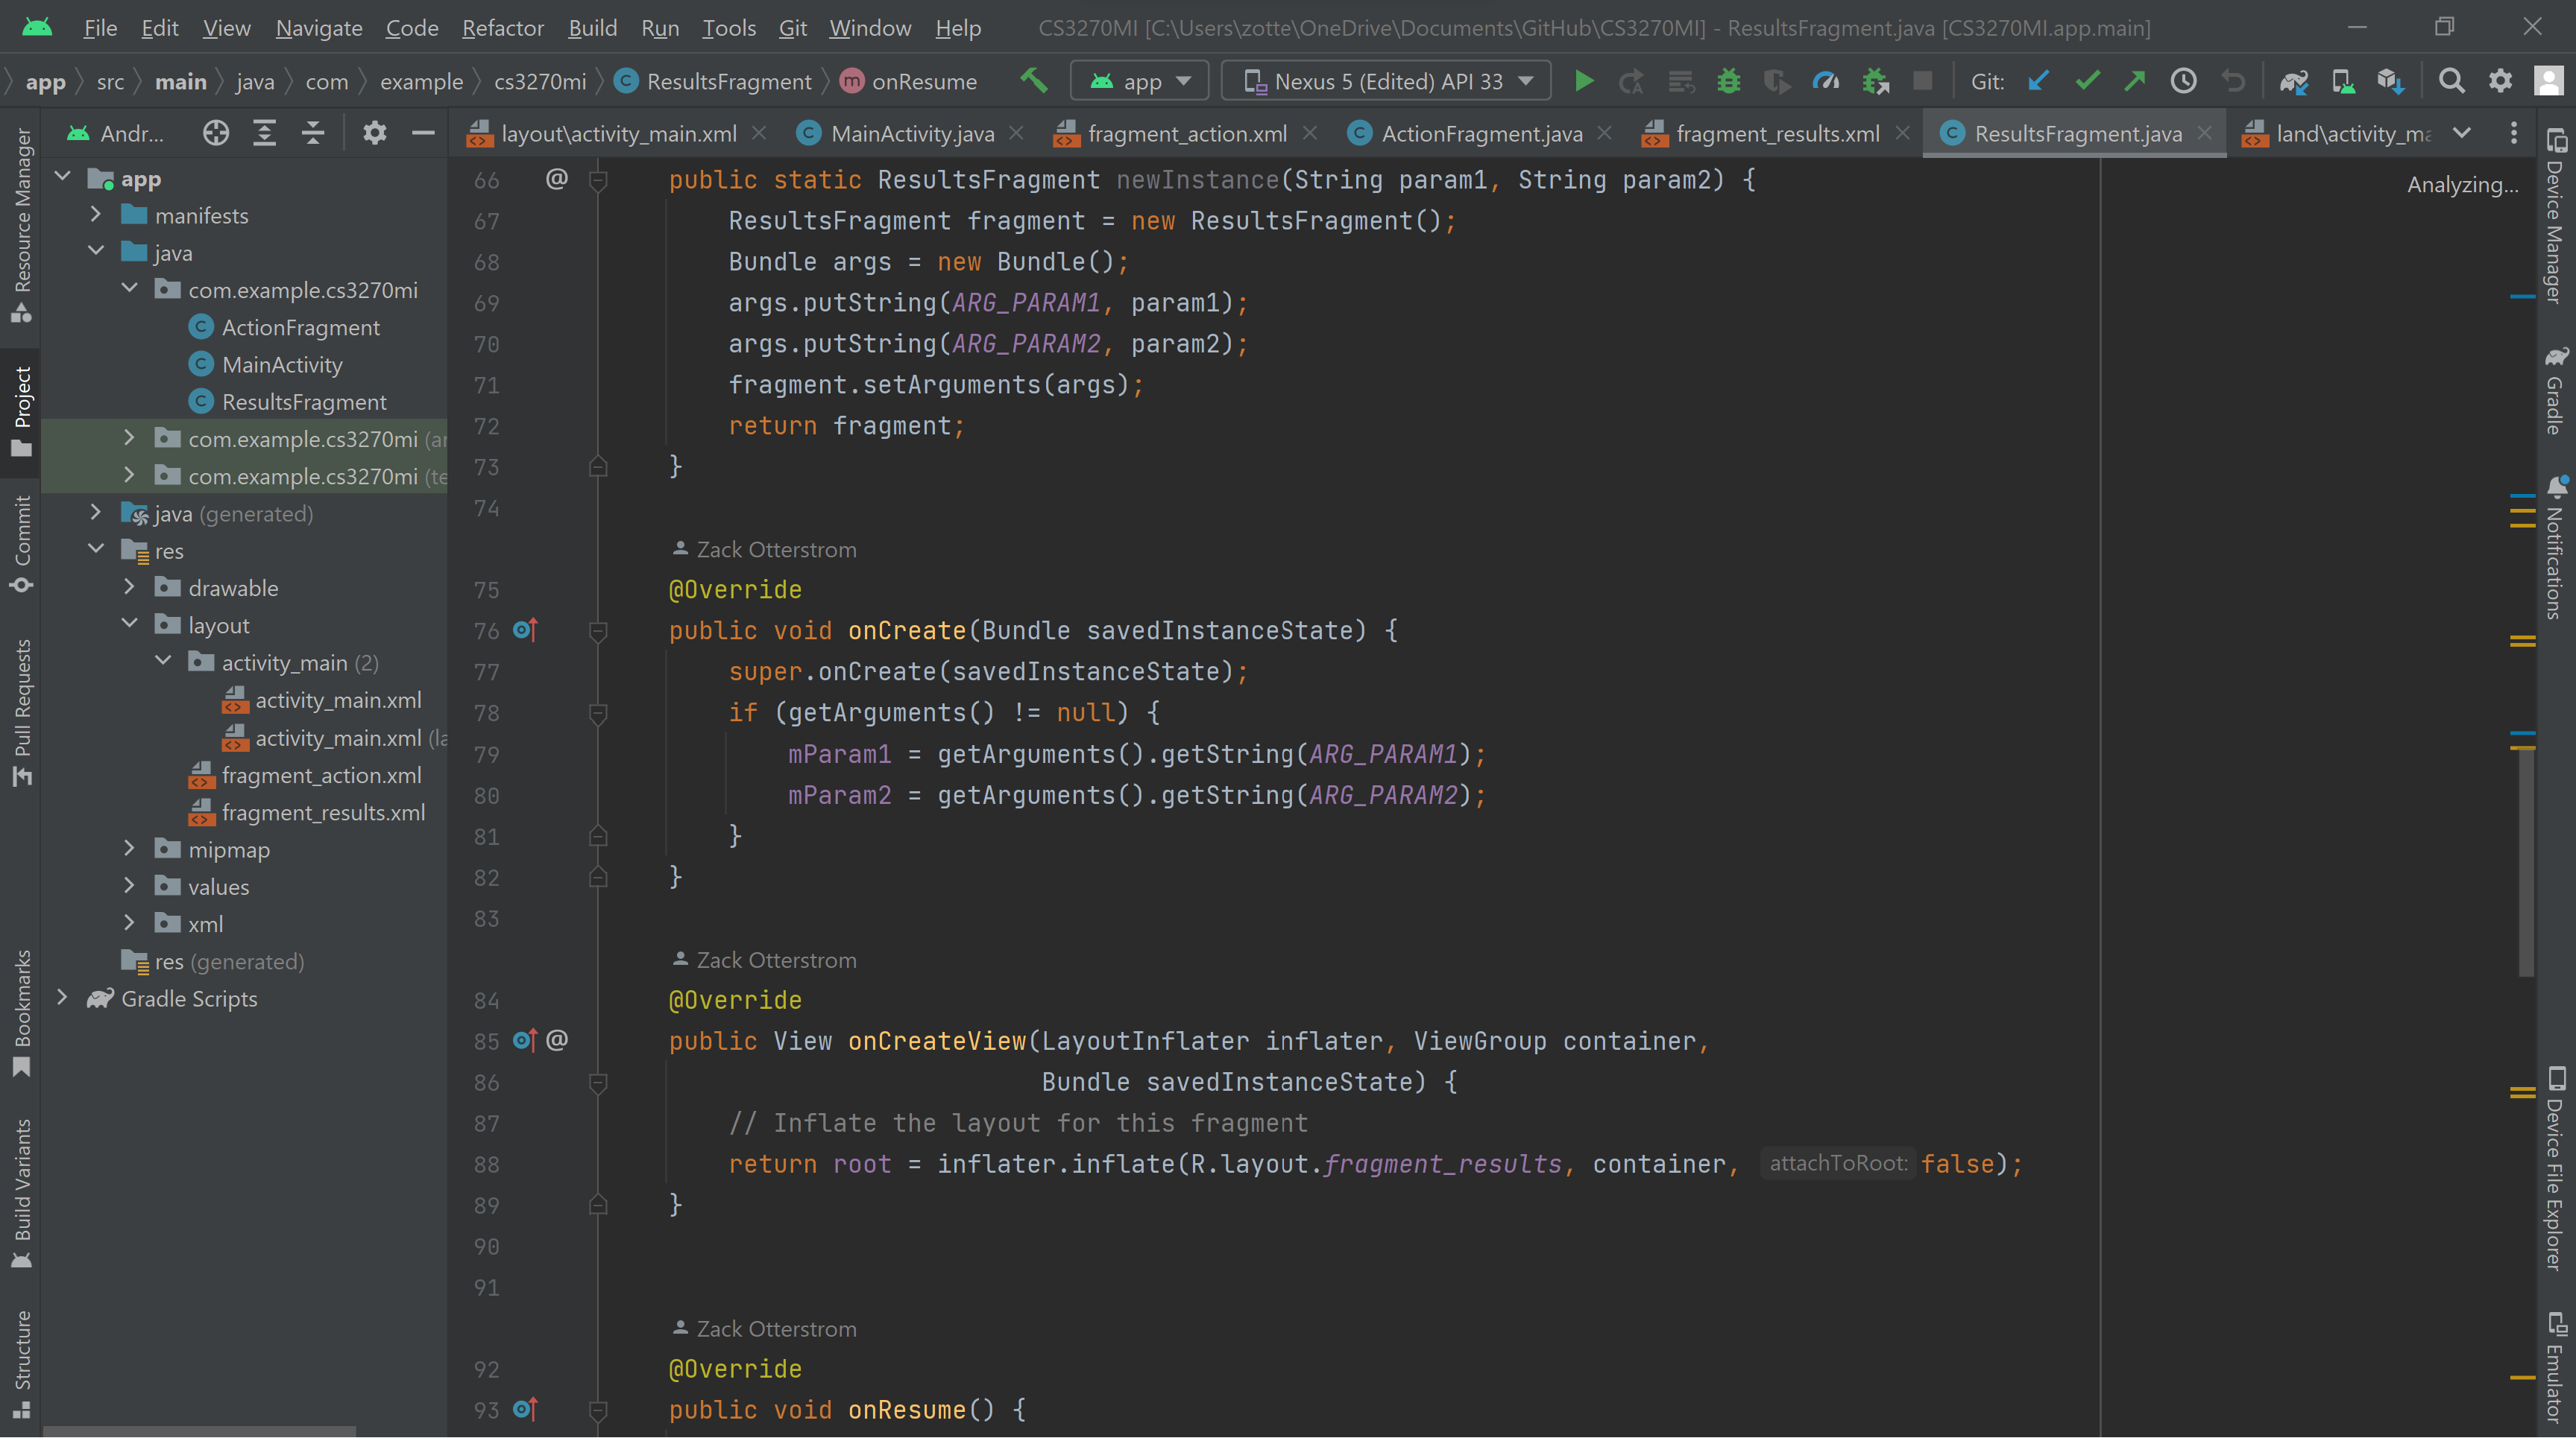
Task: Click the editor vertical scrollbar thumb
Action: pyautogui.click(x=2526, y=864)
